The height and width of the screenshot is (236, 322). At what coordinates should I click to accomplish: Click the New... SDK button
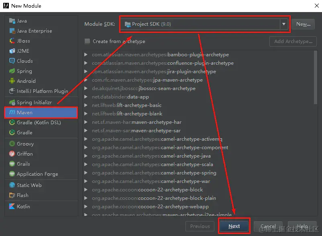click(x=303, y=24)
